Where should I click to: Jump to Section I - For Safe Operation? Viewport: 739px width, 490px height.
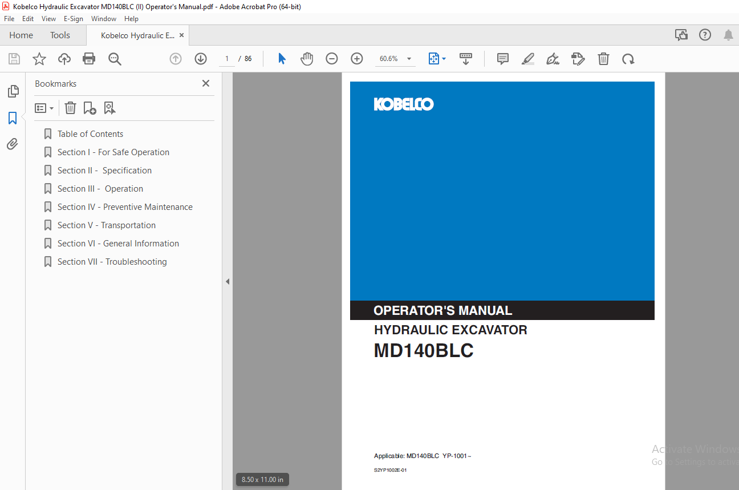[x=113, y=152]
